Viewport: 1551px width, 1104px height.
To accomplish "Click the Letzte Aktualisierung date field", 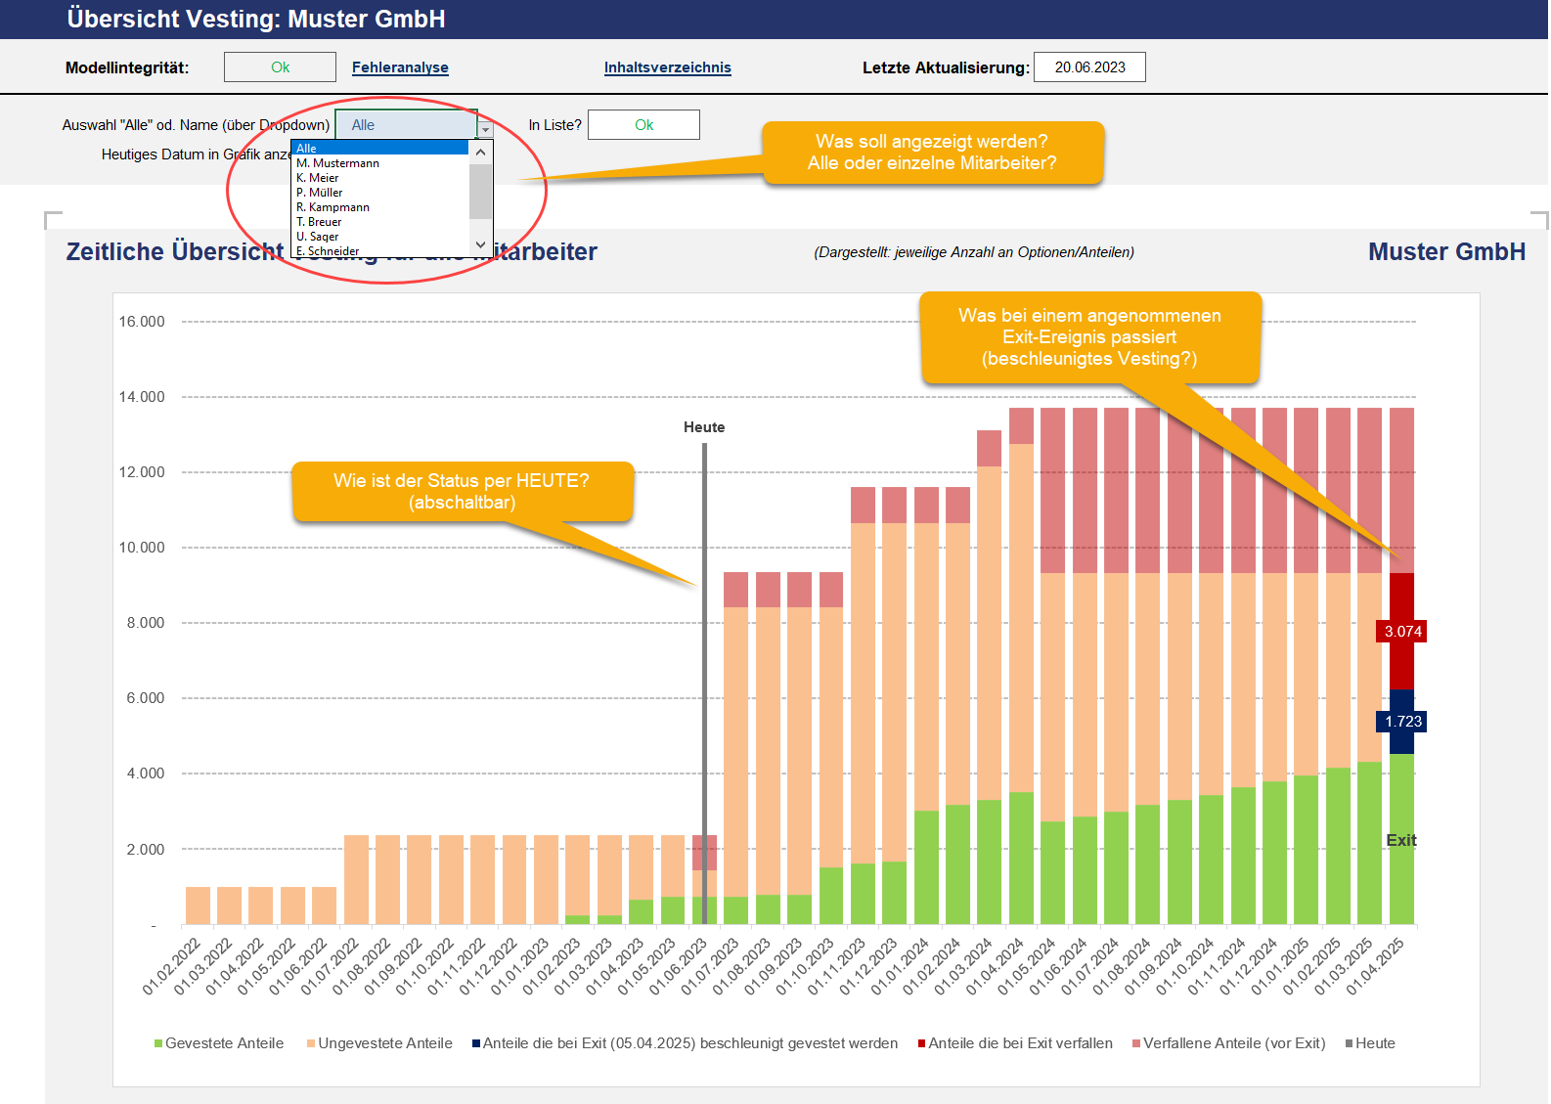I will point(1089,67).
